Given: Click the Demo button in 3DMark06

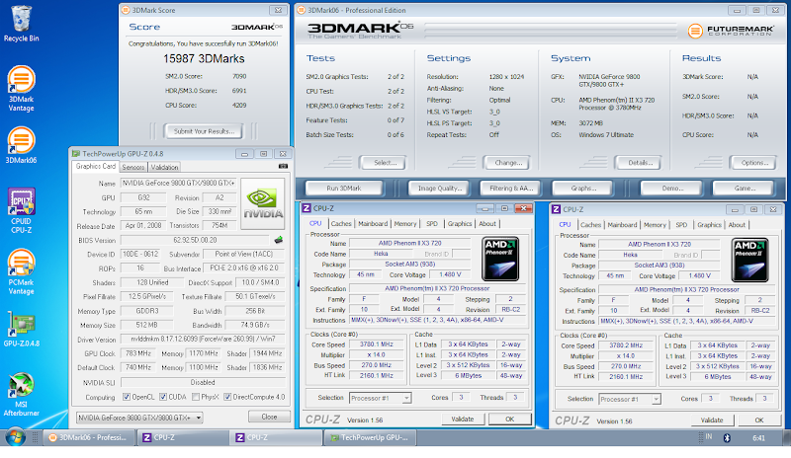Looking at the screenshot, I should pos(672,189).
